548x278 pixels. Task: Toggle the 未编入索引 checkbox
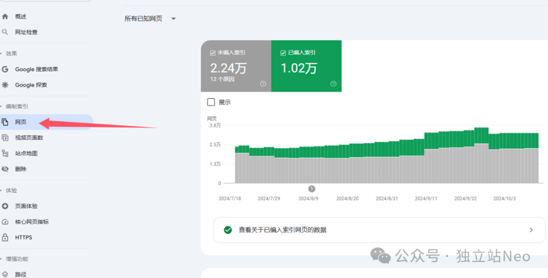point(213,53)
